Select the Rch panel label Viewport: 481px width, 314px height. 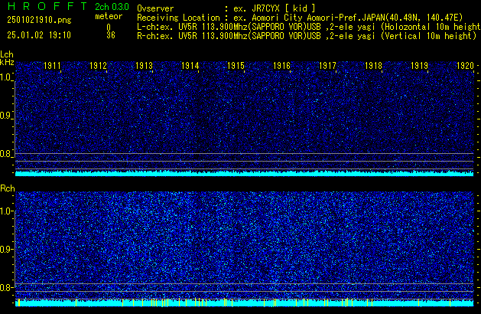coord(8,188)
